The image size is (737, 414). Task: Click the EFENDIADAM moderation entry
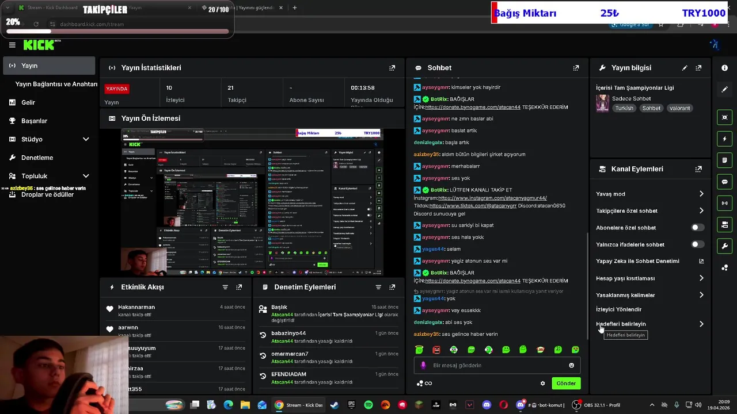click(329, 378)
